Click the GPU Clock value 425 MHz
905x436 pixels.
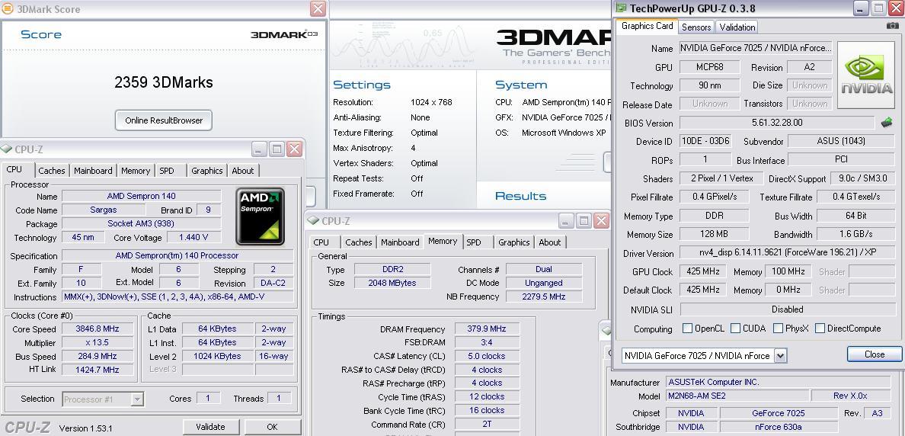(x=702, y=271)
